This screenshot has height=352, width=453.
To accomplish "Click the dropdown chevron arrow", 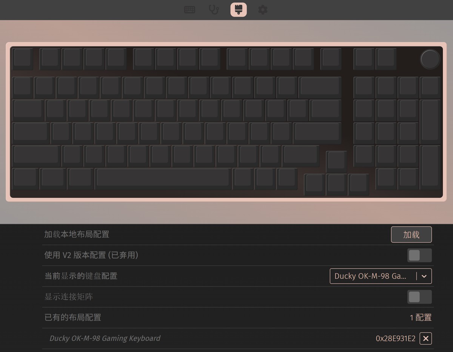I will (x=424, y=276).
